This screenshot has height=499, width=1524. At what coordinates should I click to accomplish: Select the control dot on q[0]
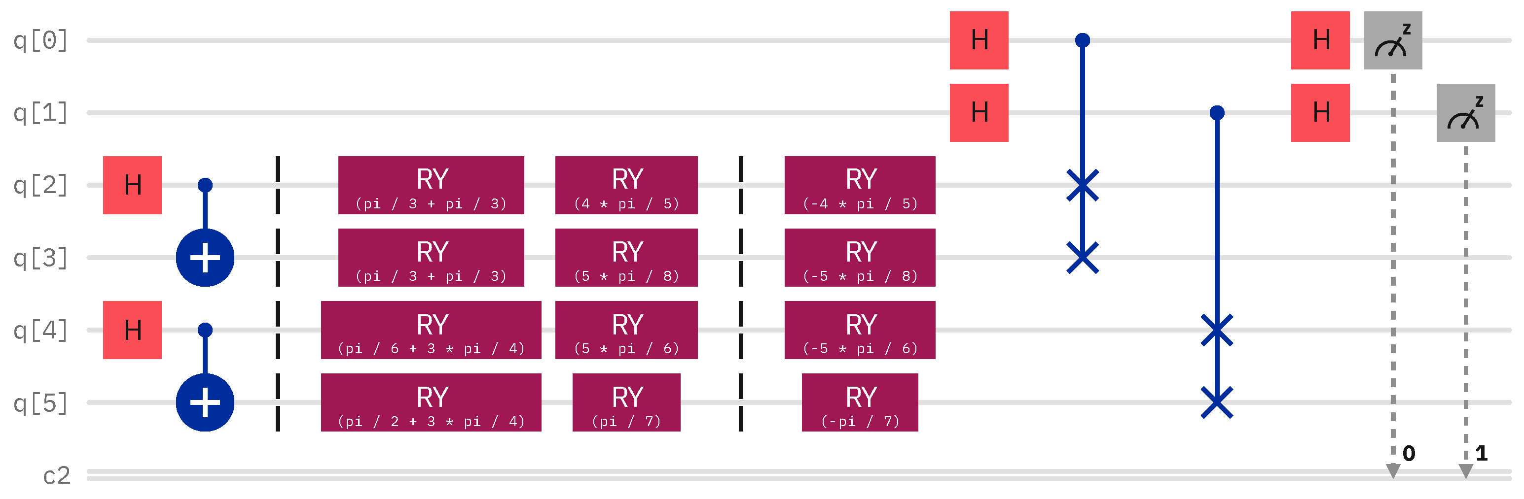pyautogui.click(x=1082, y=40)
